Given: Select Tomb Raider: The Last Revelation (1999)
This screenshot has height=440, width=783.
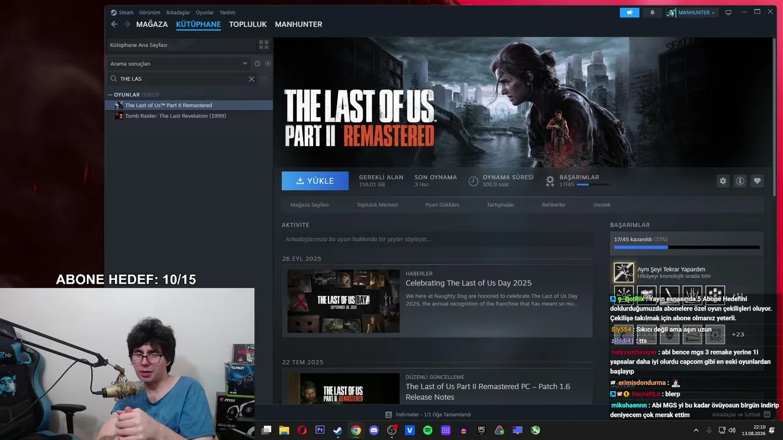Looking at the screenshot, I should (188, 116).
